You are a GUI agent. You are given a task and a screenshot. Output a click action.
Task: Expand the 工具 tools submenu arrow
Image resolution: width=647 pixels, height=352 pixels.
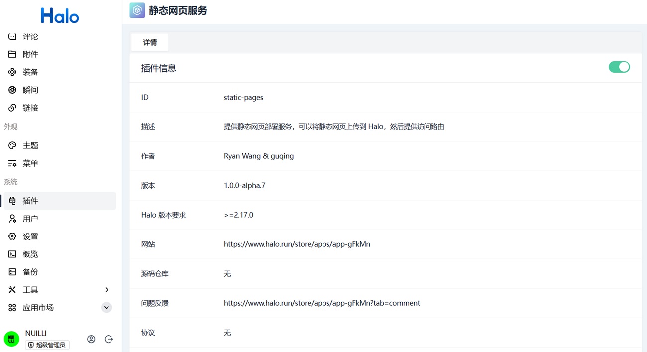click(x=107, y=290)
